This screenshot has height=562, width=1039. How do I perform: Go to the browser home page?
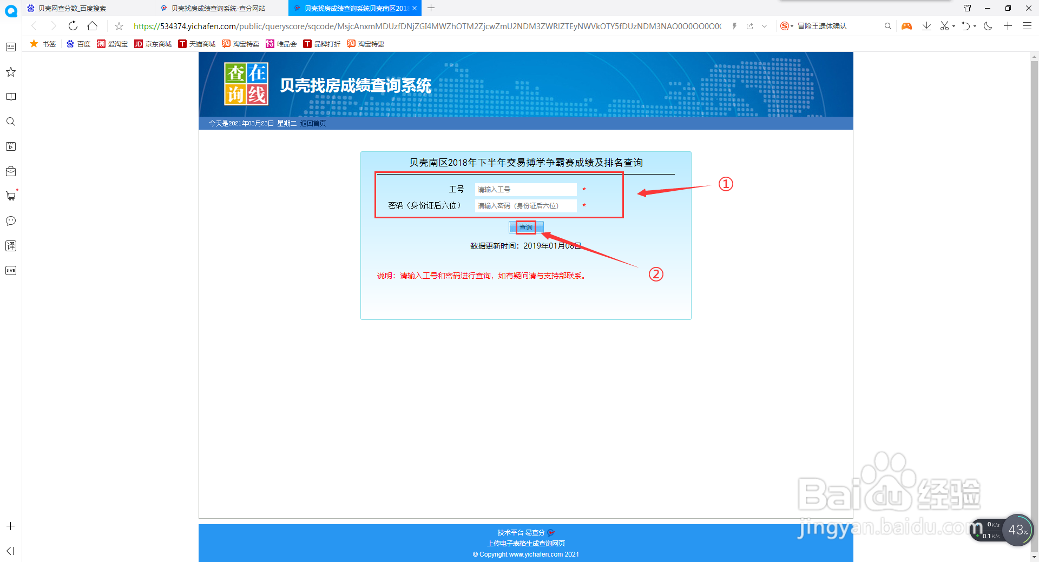pyautogui.click(x=93, y=26)
